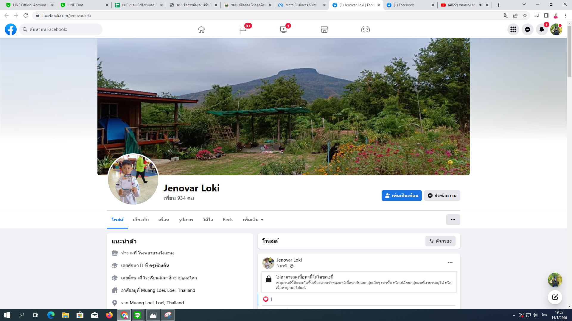This screenshot has width=572, height=321.
Task: Open ตัวกรอง post filters button
Action: [x=440, y=241]
